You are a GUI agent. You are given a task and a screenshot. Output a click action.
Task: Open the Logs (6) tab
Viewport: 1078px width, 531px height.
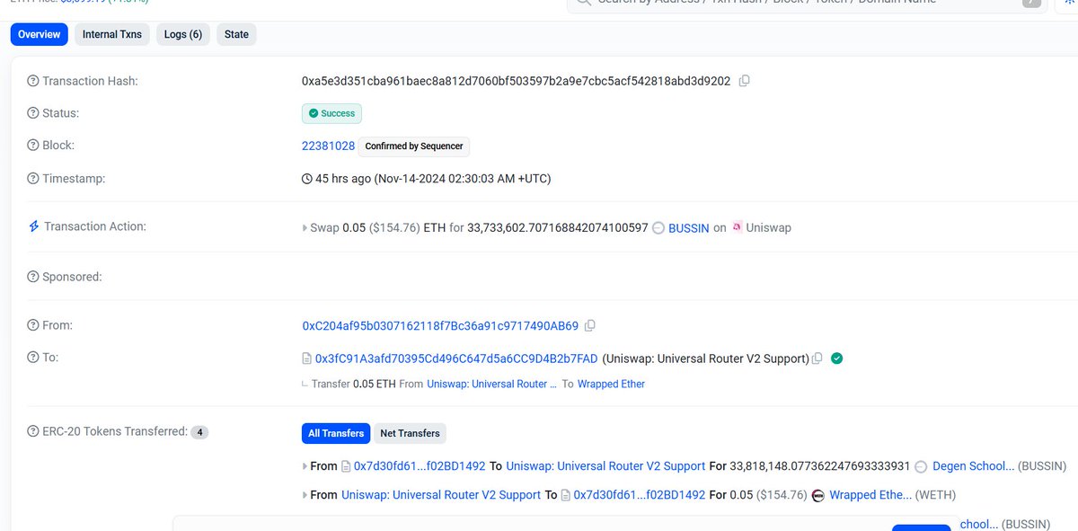click(x=183, y=34)
